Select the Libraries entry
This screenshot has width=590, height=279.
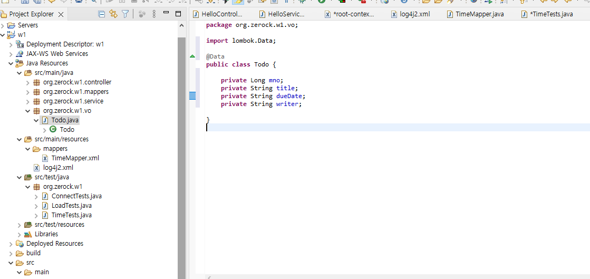(x=46, y=234)
